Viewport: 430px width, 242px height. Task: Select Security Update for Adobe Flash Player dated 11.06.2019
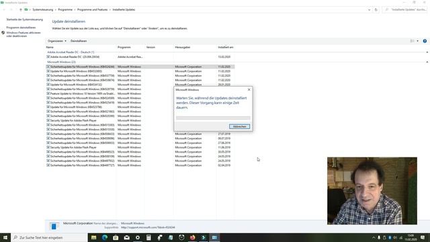point(140,147)
